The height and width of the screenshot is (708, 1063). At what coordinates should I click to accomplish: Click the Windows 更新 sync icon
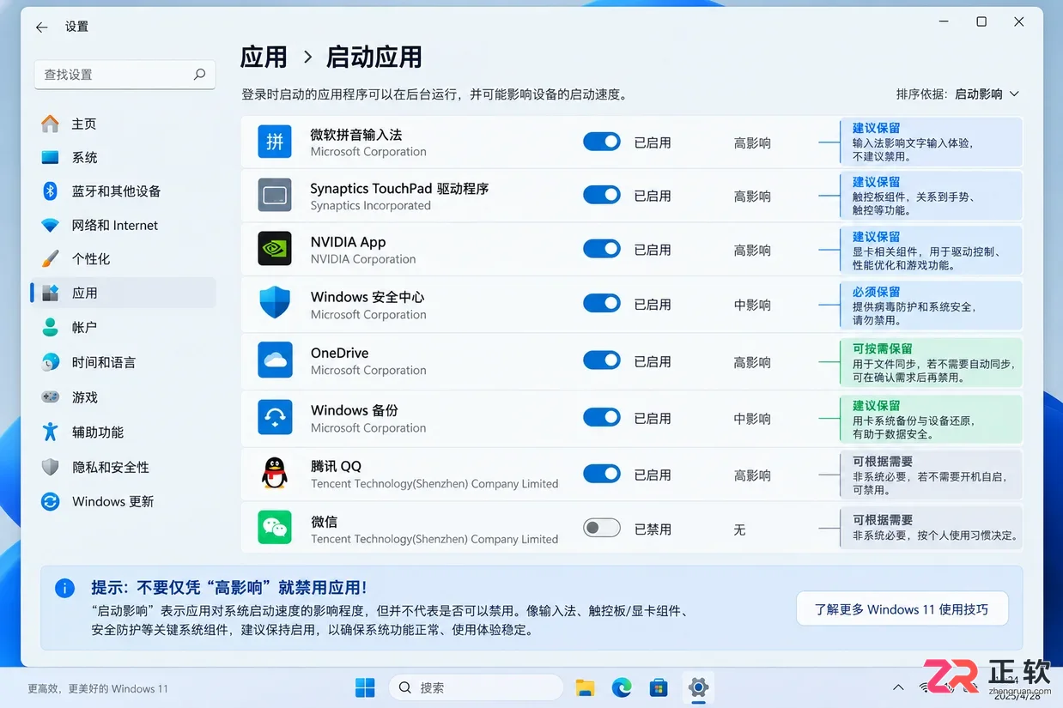click(51, 501)
